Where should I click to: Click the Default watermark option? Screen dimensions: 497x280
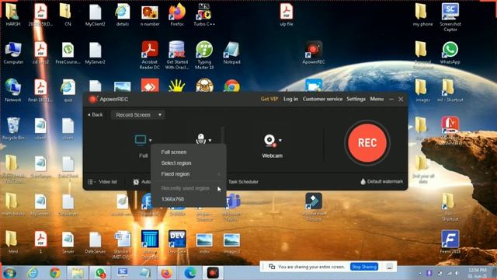coord(382,181)
